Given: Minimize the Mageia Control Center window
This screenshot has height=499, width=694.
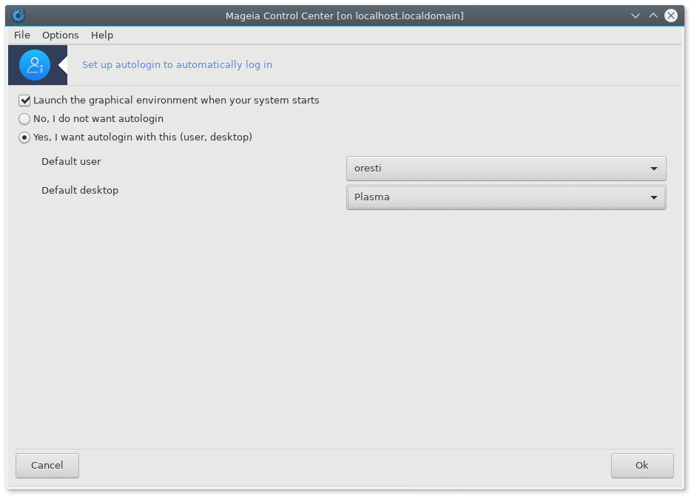Looking at the screenshot, I should click(636, 16).
